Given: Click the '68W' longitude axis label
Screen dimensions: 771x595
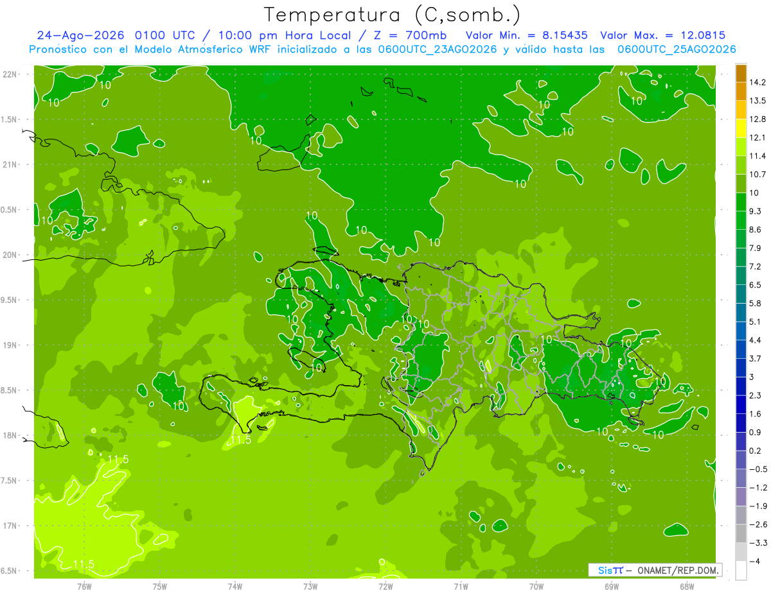Looking at the screenshot, I should tap(687, 586).
